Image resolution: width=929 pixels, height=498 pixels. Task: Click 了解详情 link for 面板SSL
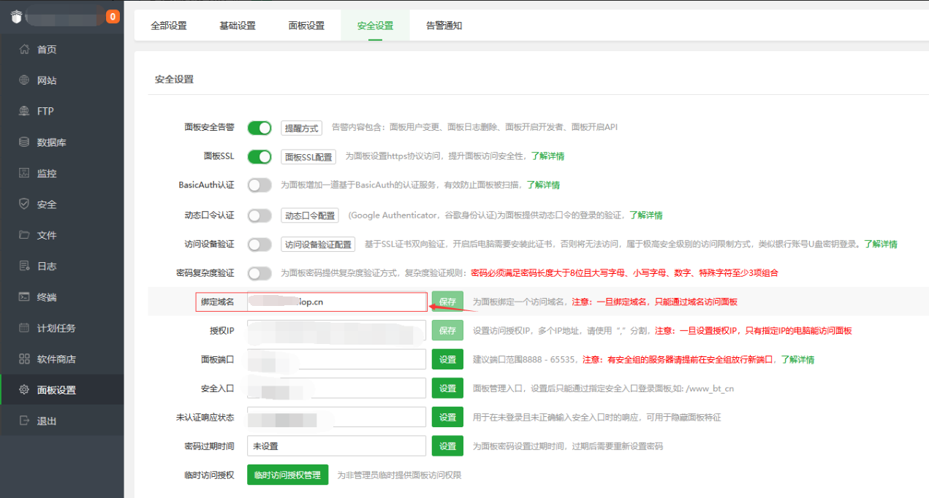[547, 156]
